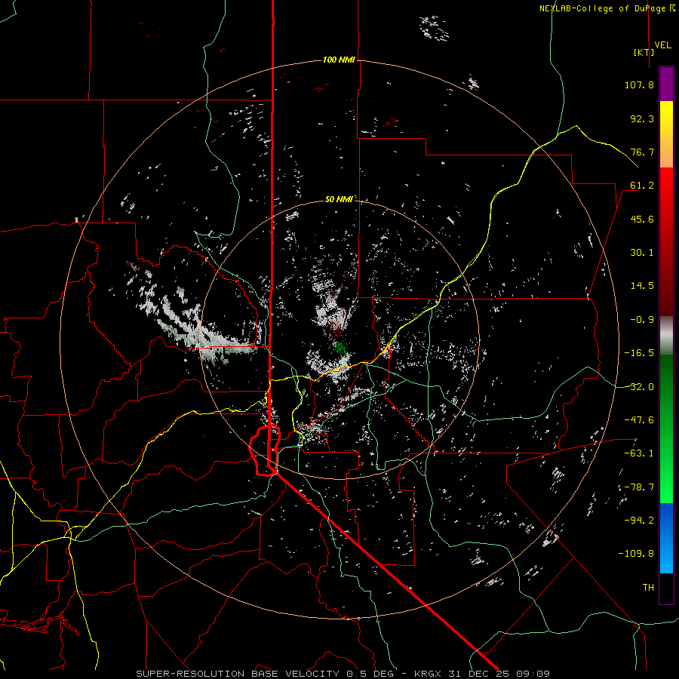Click the 31 DEC 25 09:09 timestamp
The height and width of the screenshot is (679, 679).
click(x=498, y=674)
